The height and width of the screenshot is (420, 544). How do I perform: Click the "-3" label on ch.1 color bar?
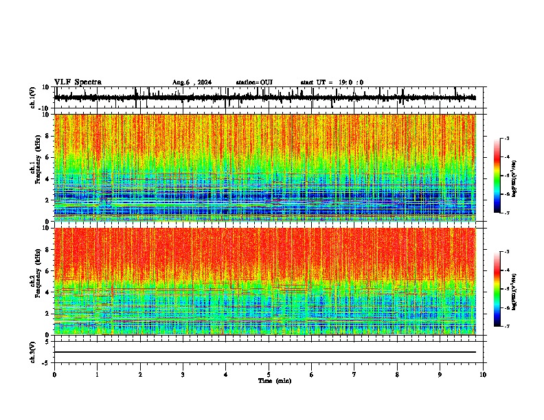pyautogui.click(x=506, y=138)
